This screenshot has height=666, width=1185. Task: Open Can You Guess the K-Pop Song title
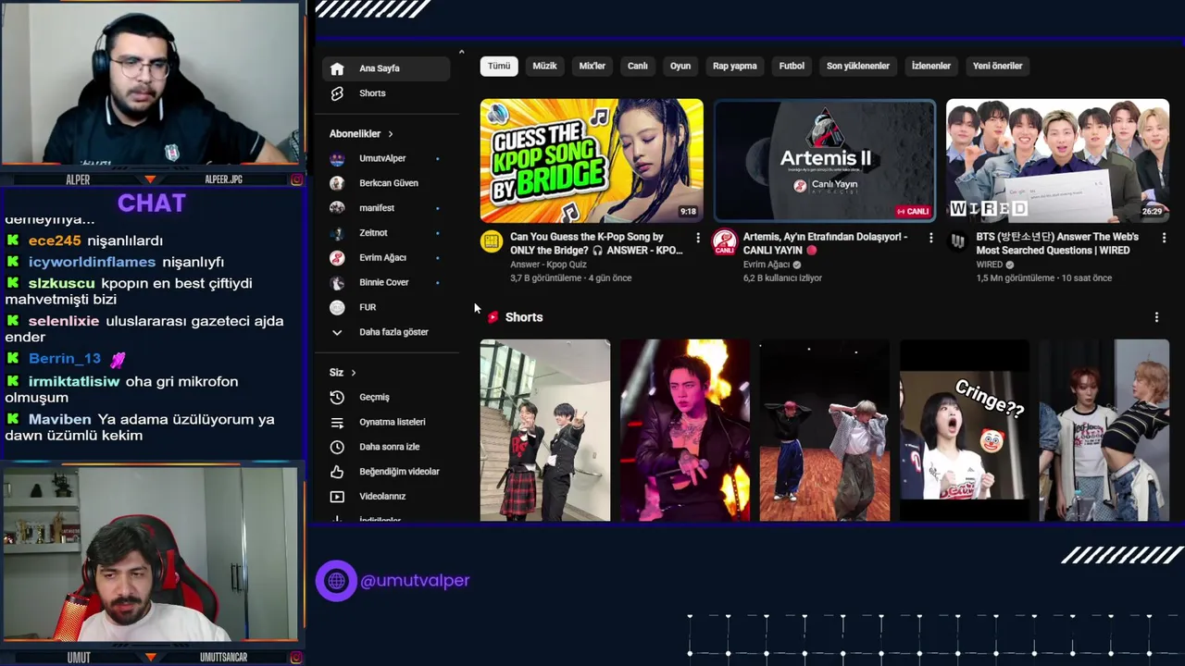click(596, 244)
